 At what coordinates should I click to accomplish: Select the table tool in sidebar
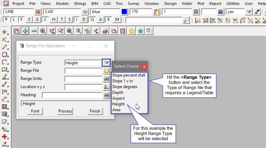(5, 107)
